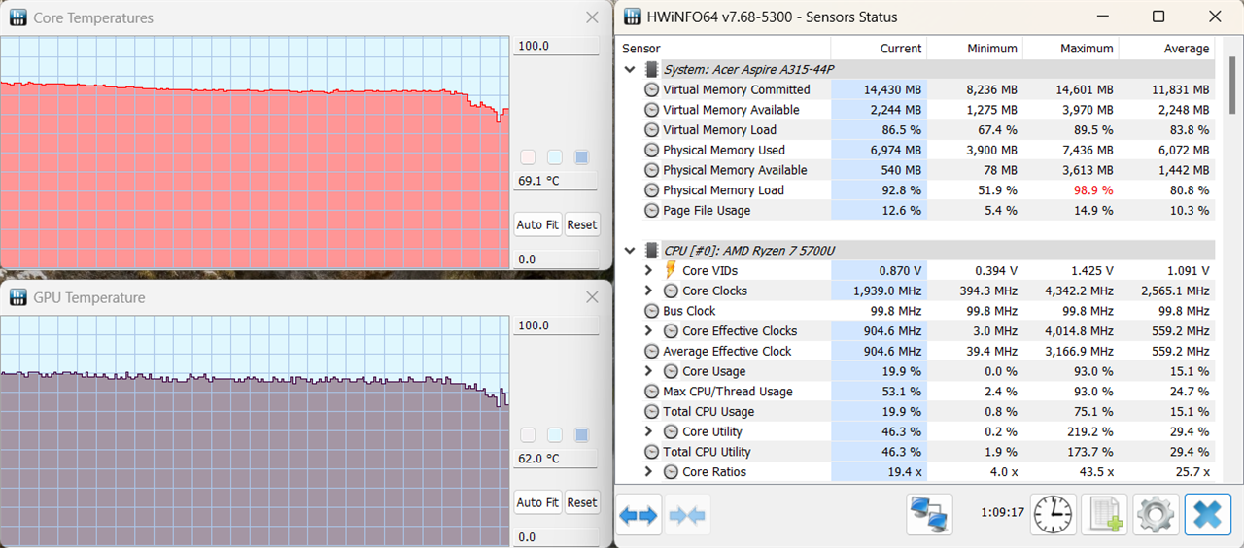This screenshot has width=1244, height=548.
Task: Click the Core VIDs lightning bolt icon
Action: point(672,270)
